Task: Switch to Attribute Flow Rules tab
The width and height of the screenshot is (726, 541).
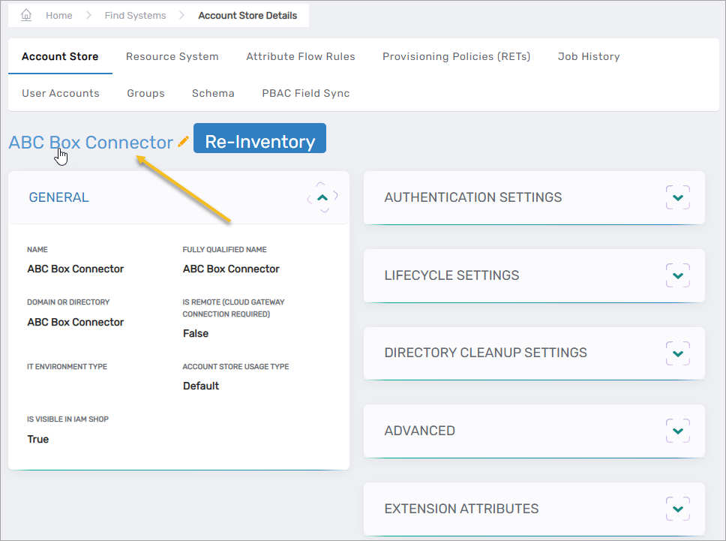Action: 301,56
